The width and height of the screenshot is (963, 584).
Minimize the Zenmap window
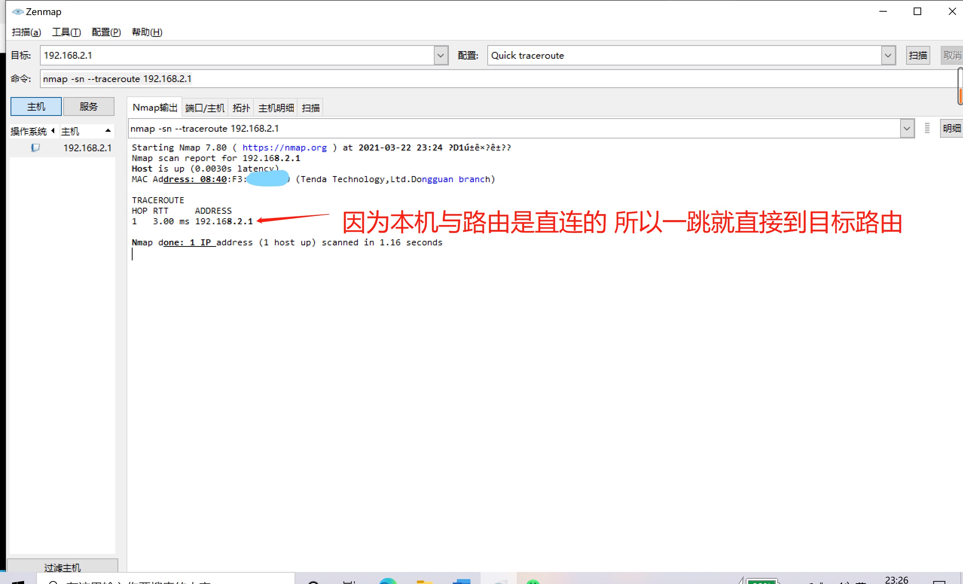point(883,12)
